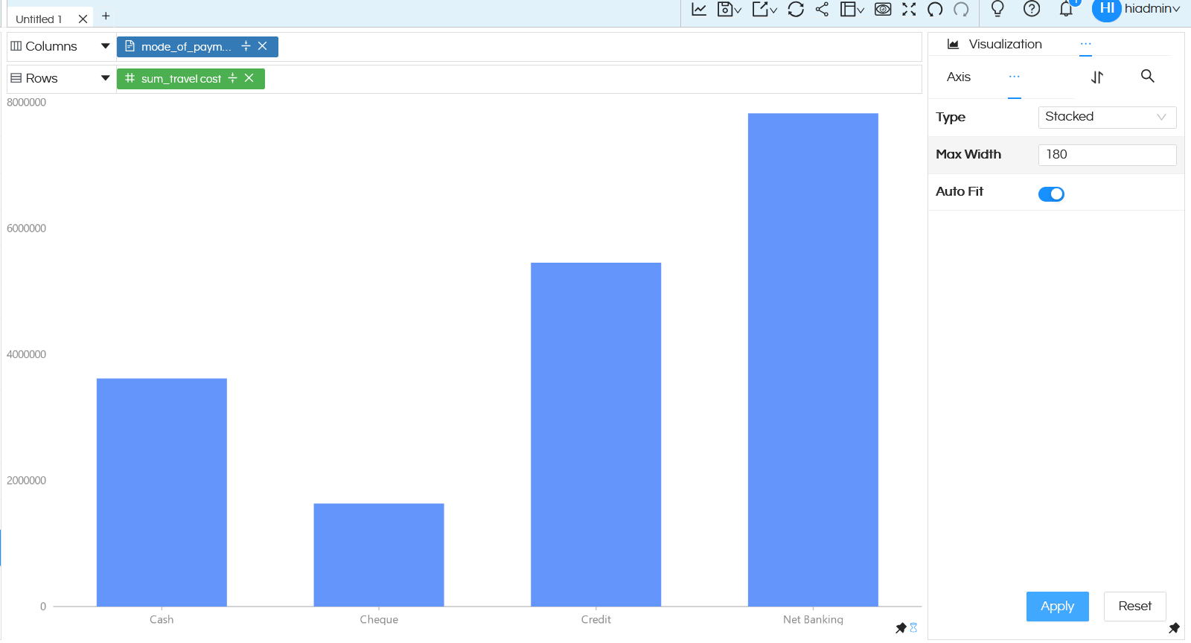Viewport: 1191px width, 643px height.
Task: Open the hiadmin user menu
Action: [x=1152, y=9]
